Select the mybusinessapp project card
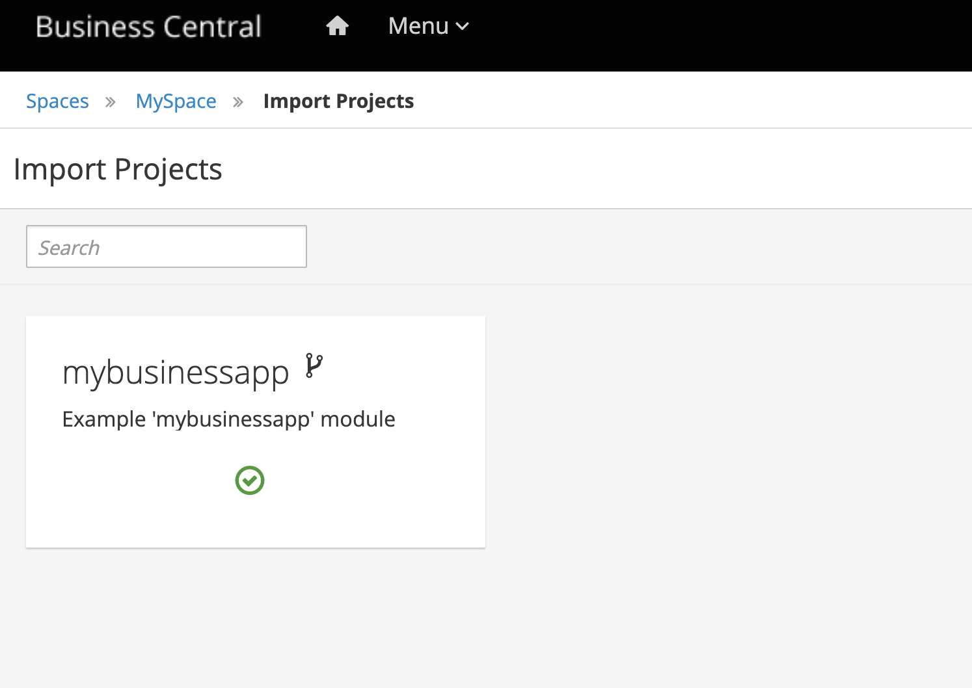 click(x=256, y=432)
